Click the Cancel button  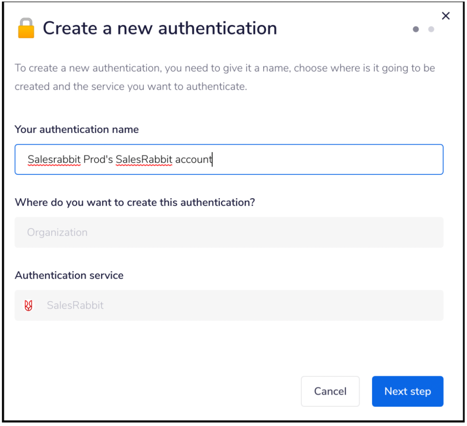(330, 391)
